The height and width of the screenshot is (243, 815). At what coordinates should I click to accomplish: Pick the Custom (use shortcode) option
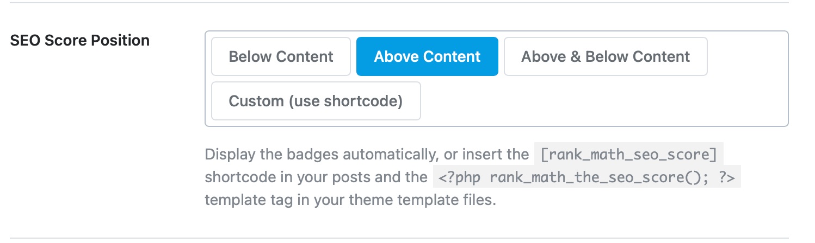(316, 101)
